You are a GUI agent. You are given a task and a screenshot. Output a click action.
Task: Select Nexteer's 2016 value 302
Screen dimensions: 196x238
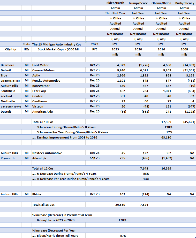161,153
